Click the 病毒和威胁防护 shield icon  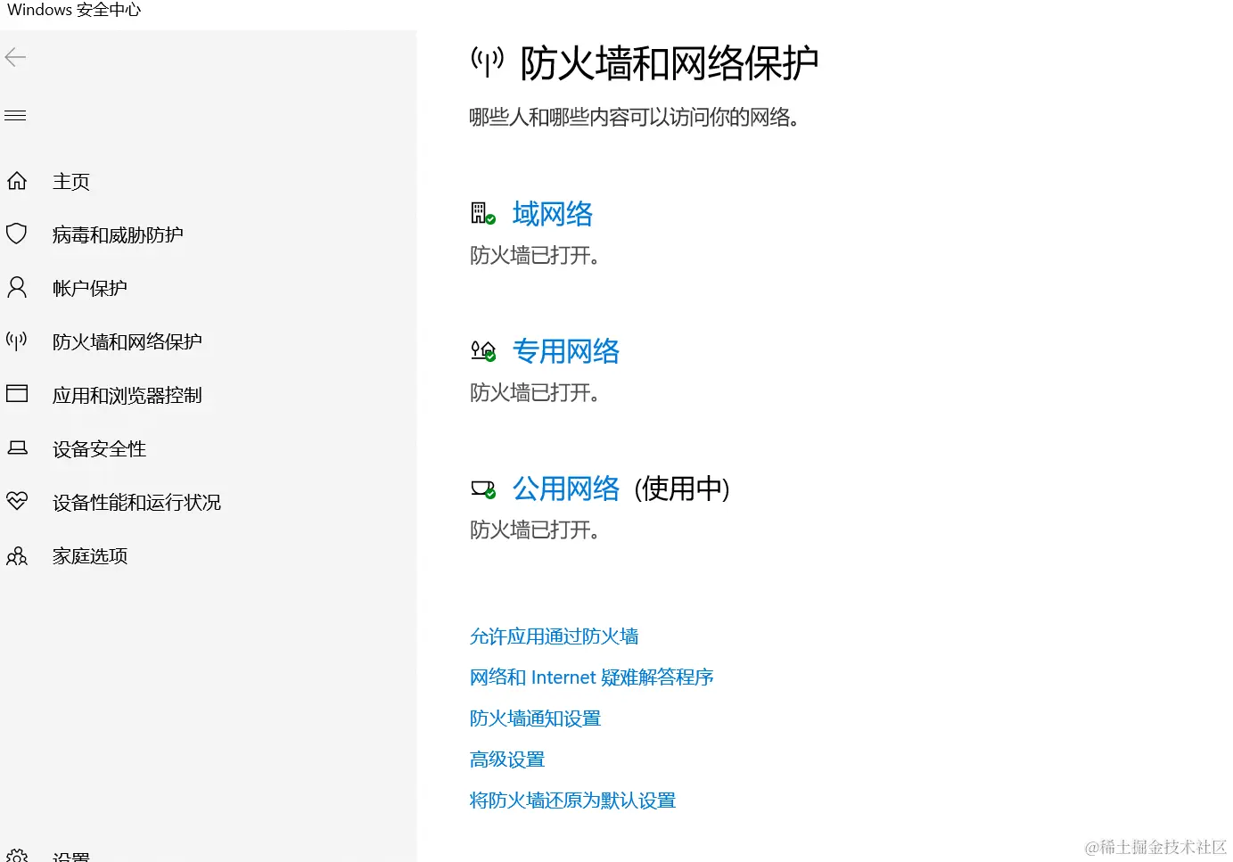coord(17,234)
